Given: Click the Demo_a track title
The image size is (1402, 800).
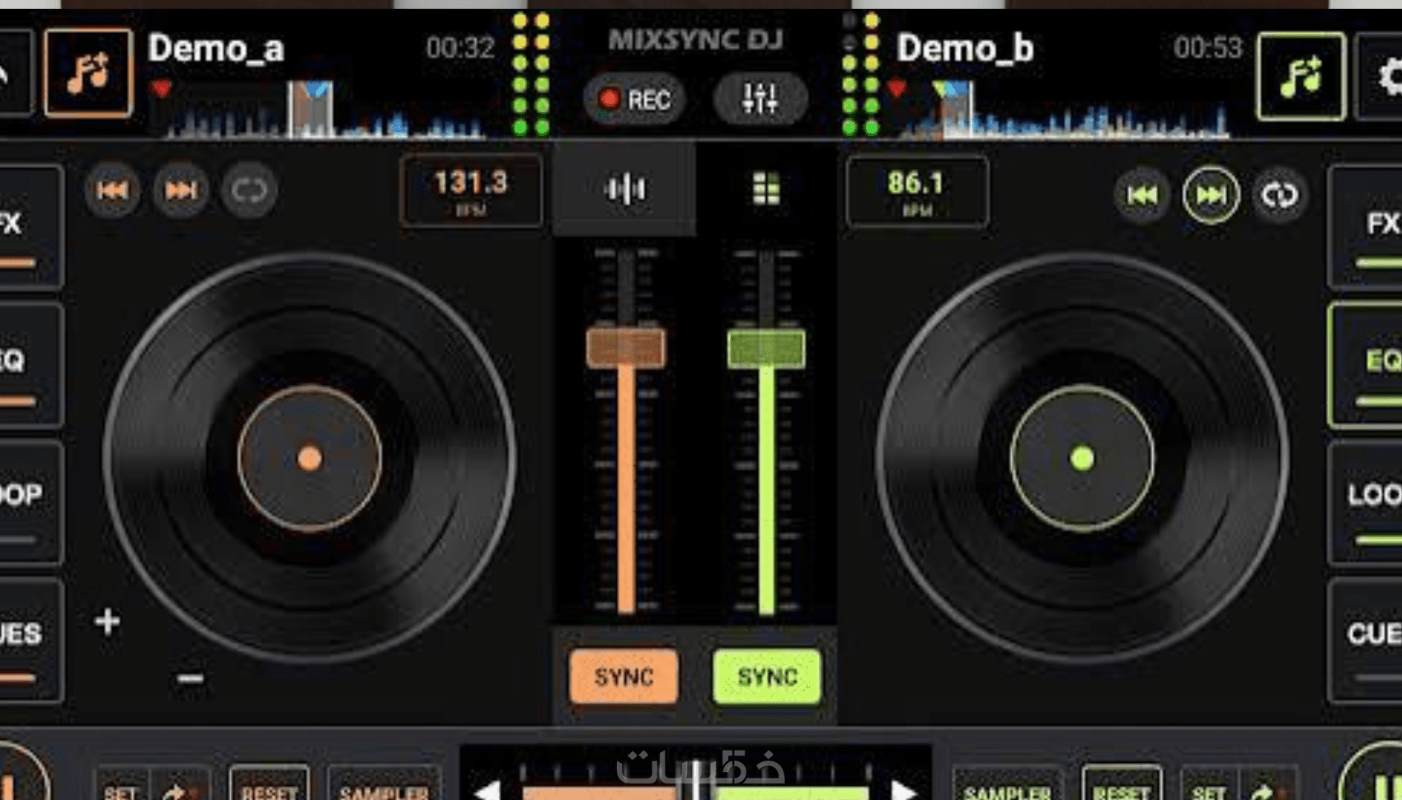Looking at the screenshot, I should point(216,49).
